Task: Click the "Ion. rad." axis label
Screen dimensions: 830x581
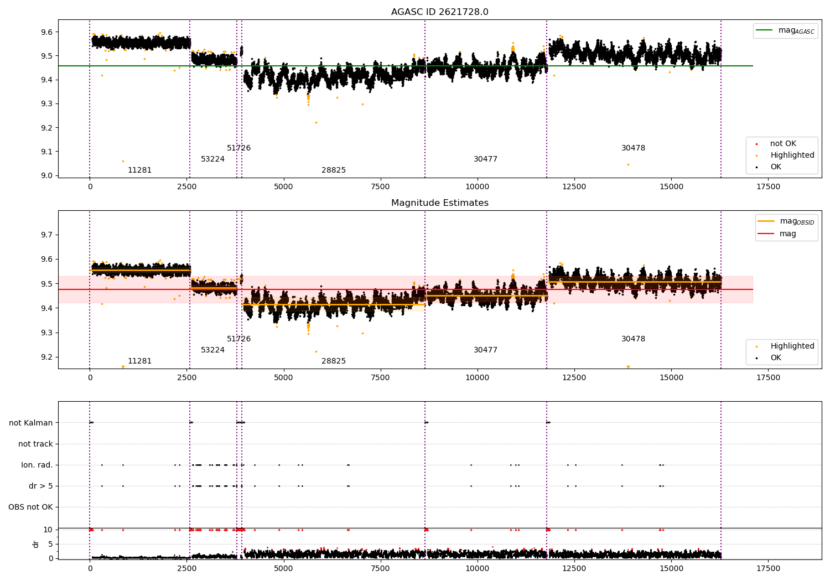Action: [x=37, y=465]
